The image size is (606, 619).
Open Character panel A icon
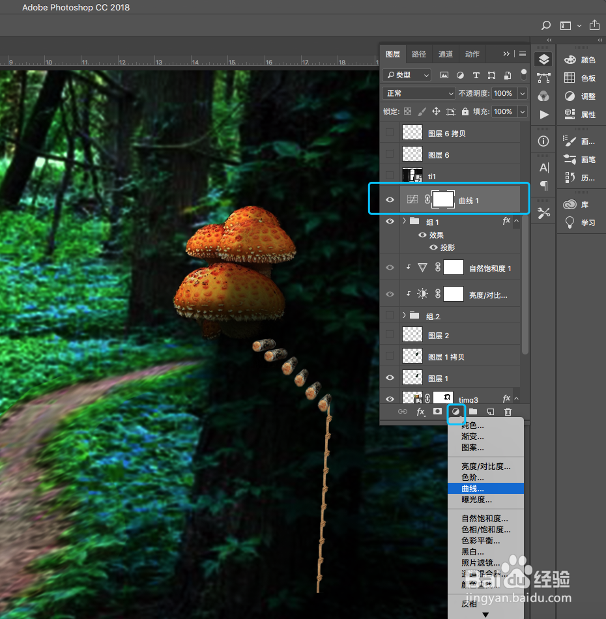[543, 167]
